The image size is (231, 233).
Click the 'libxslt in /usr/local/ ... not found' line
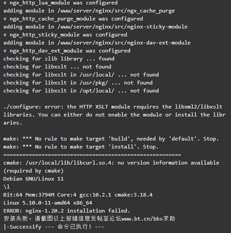point(81,75)
